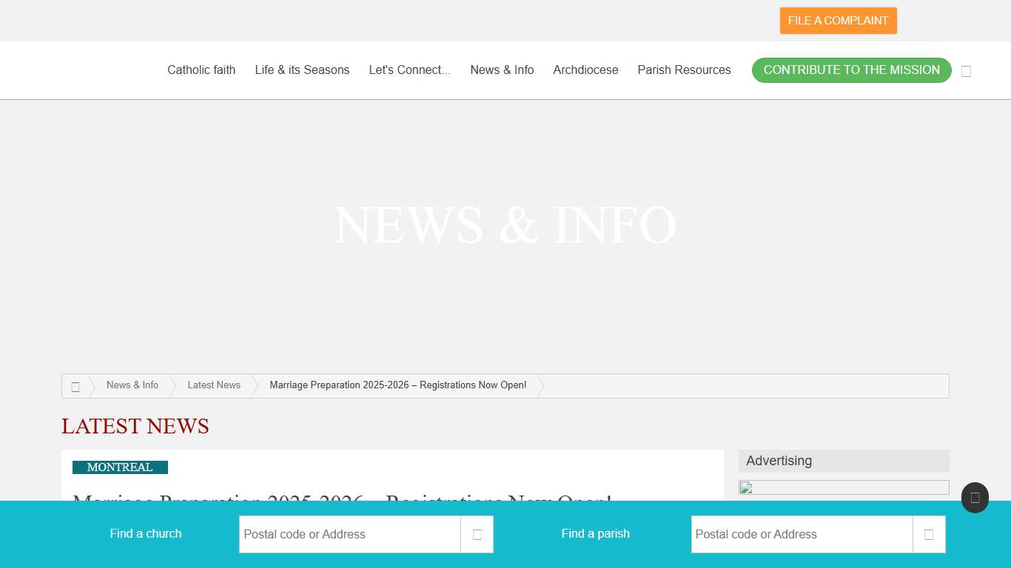Expand the Life & its Seasons menu

click(x=302, y=70)
